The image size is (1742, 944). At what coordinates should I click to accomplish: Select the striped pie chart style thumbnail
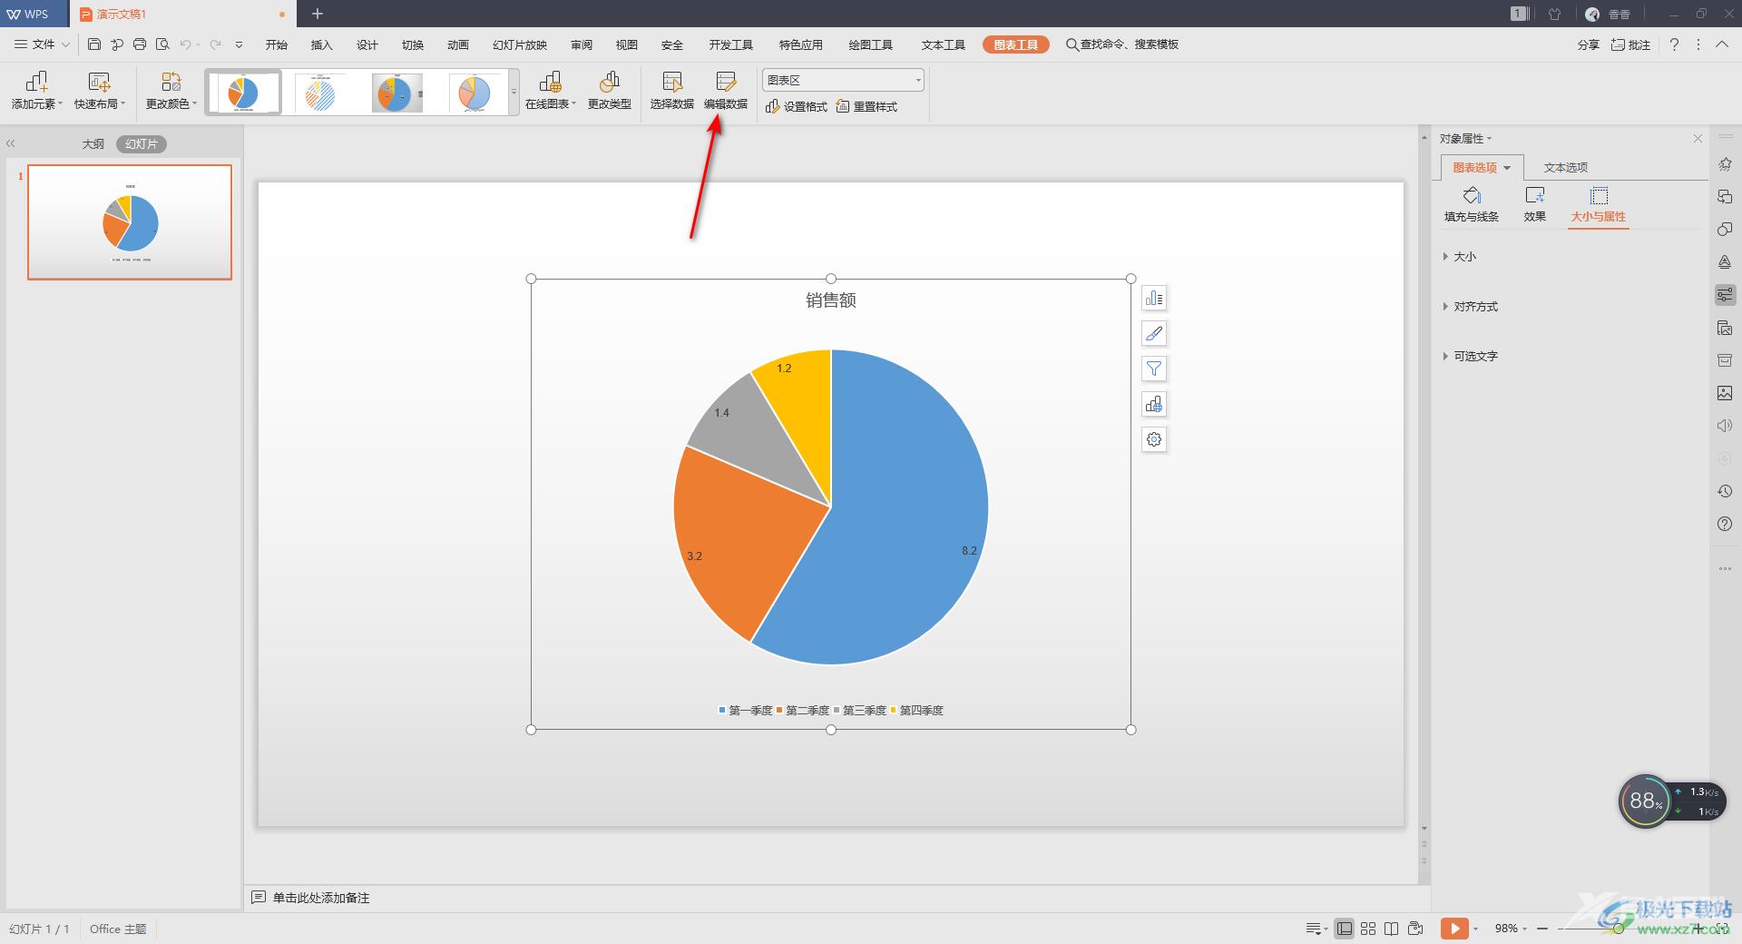319,93
